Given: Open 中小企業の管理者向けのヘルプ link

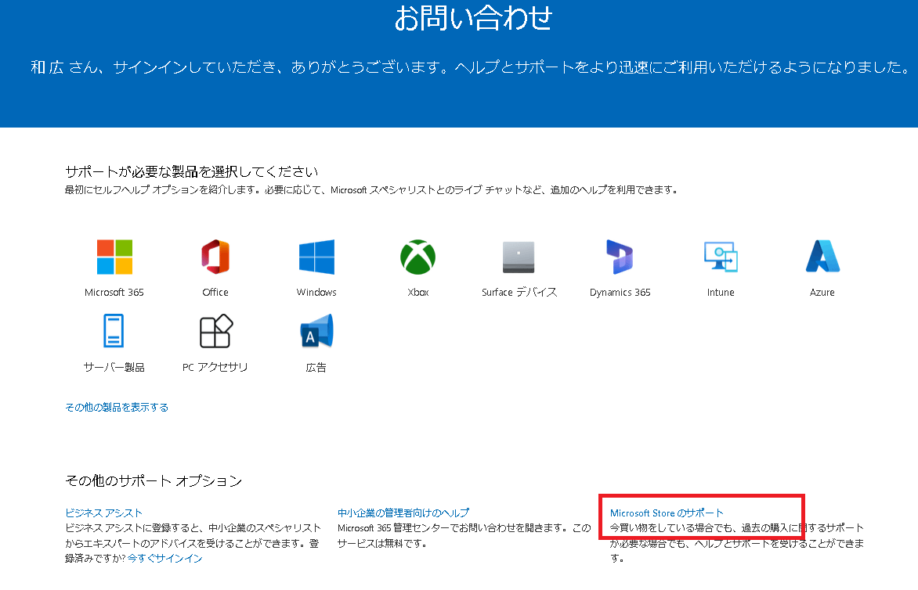Looking at the screenshot, I should point(403,513).
